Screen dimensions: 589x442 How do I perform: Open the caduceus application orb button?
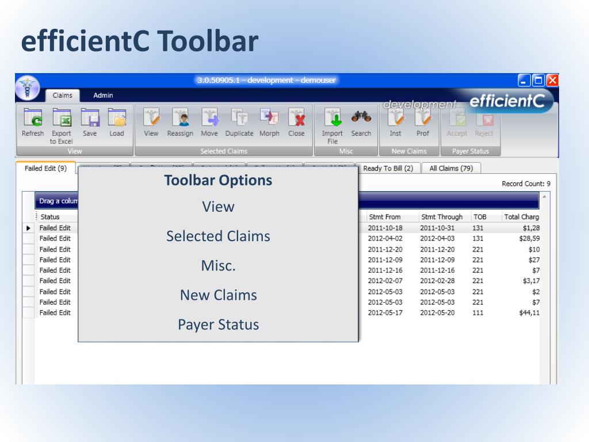click(28, 88)
